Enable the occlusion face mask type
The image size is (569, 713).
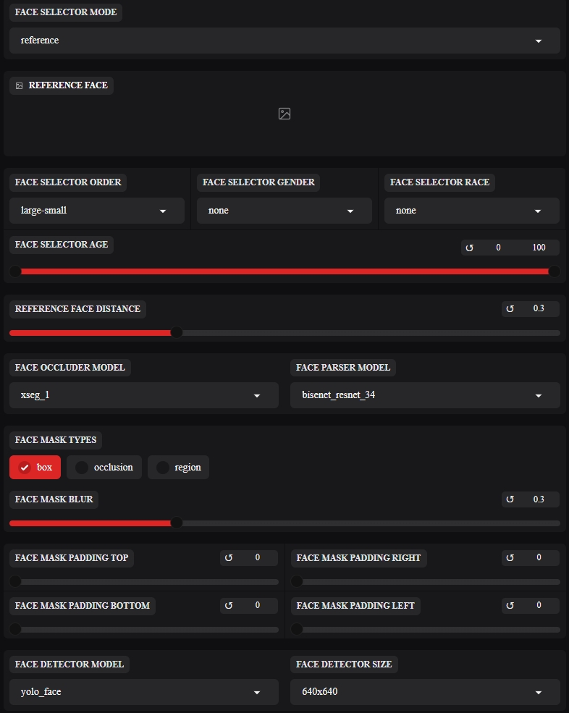tap(104, 467)
